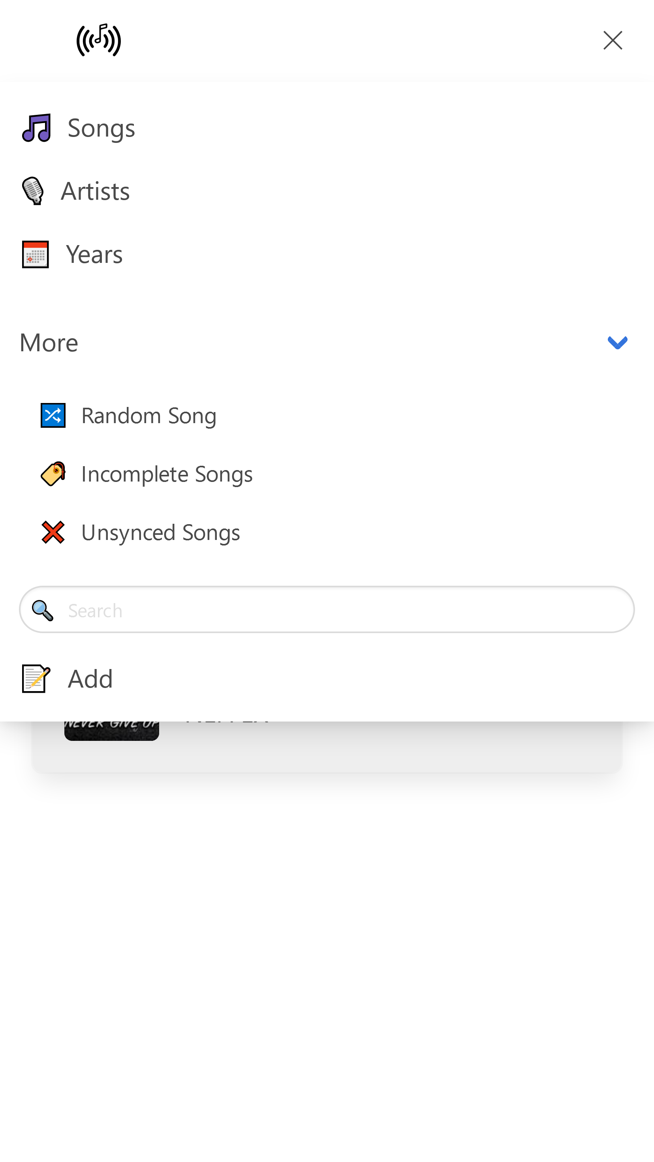This screenshot has width=654, height=1162.
Task: Focus the Search input field
Action: tap(327, 609)
